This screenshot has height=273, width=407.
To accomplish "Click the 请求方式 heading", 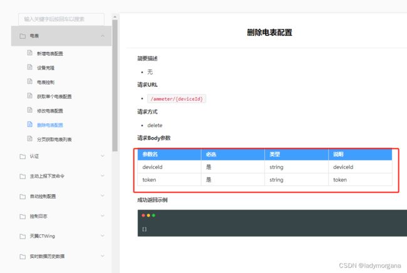I will 147,112.
